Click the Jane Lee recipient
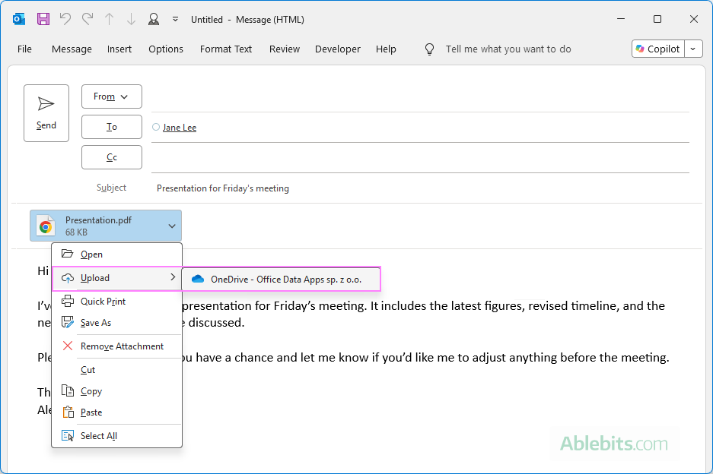This screenshot has width=713, height=474. 179,128
